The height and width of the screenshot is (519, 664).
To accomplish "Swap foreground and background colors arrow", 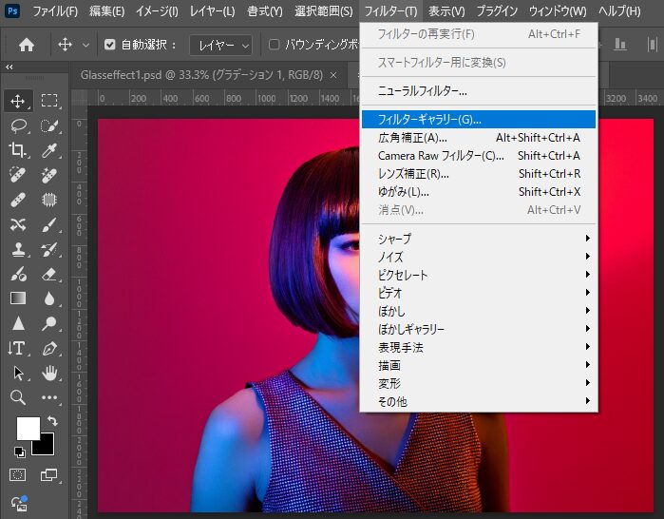I will click(52, 420).
